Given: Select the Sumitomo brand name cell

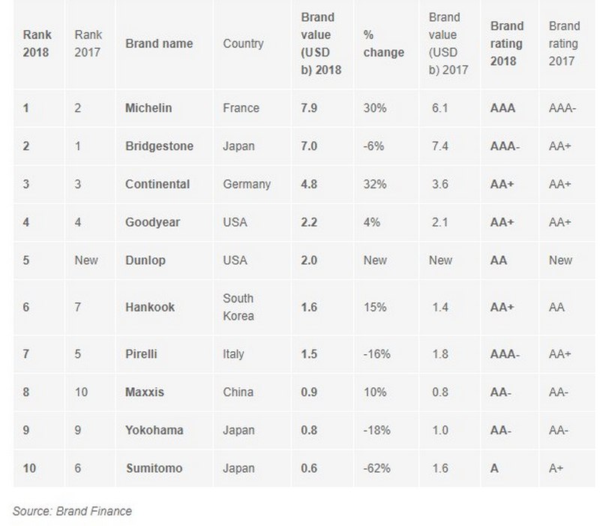Looking at the screenshot, I should pyautogui.click(x=153, y=468).
